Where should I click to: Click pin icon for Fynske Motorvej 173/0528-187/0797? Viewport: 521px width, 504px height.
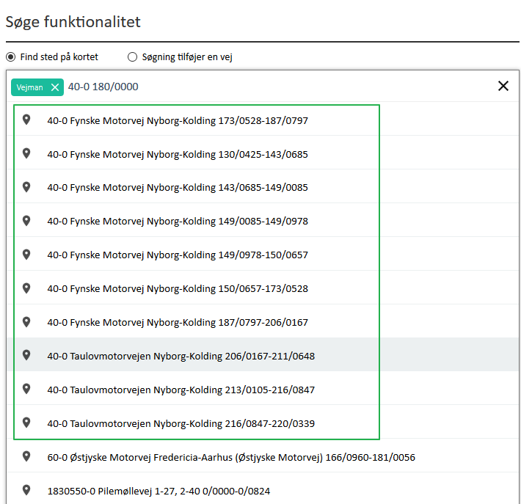(26, 120)
